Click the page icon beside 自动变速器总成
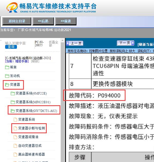The width and height of the screenshot is (154, 162). (15, 146)
